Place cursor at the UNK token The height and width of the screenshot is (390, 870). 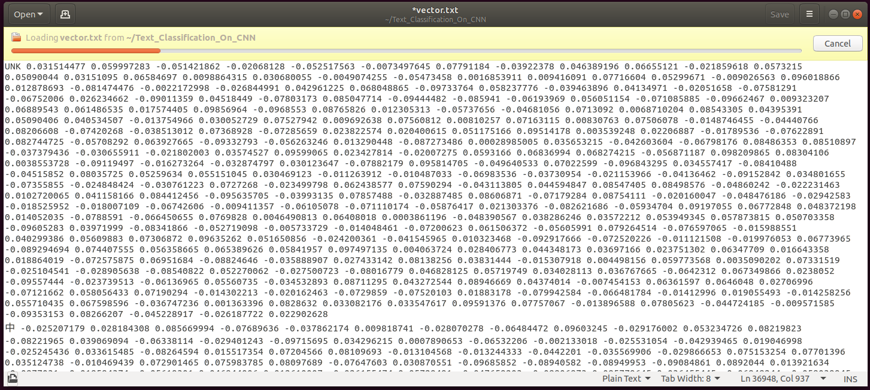point(13,66)
